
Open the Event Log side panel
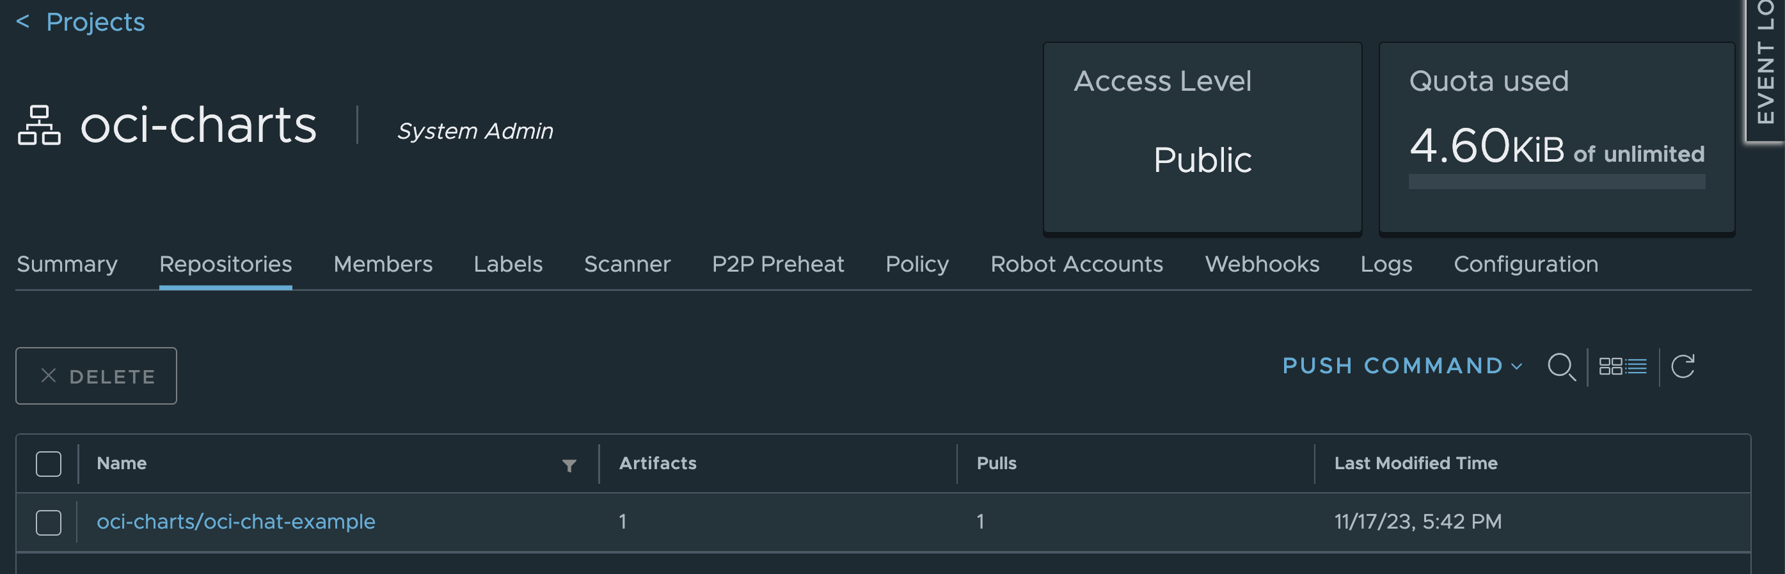pos(1765,66)
